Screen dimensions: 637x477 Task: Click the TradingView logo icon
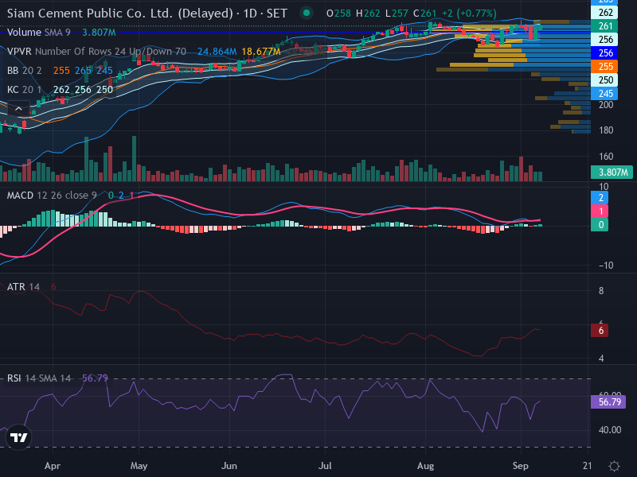pos(18,437)
